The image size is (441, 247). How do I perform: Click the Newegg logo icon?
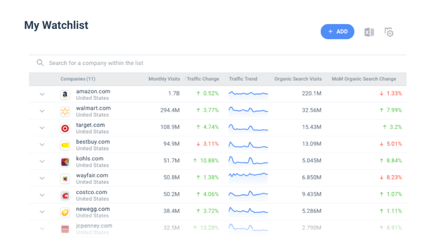(65, 213)
